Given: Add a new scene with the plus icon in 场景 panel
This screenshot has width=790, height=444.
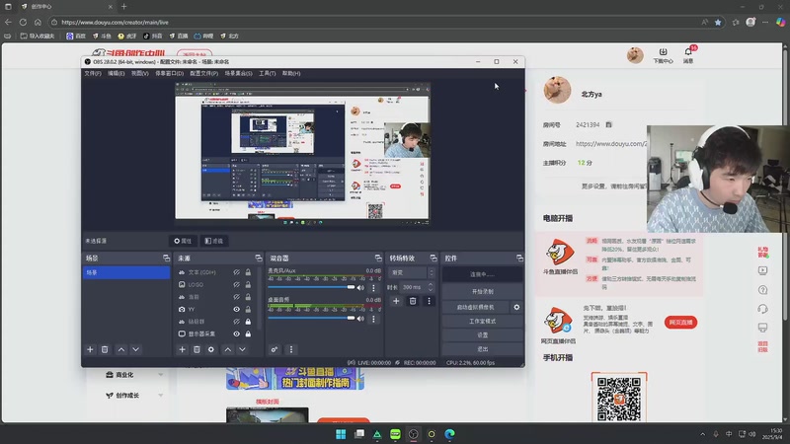Looking at the screenshot, I should click(90, 349).
